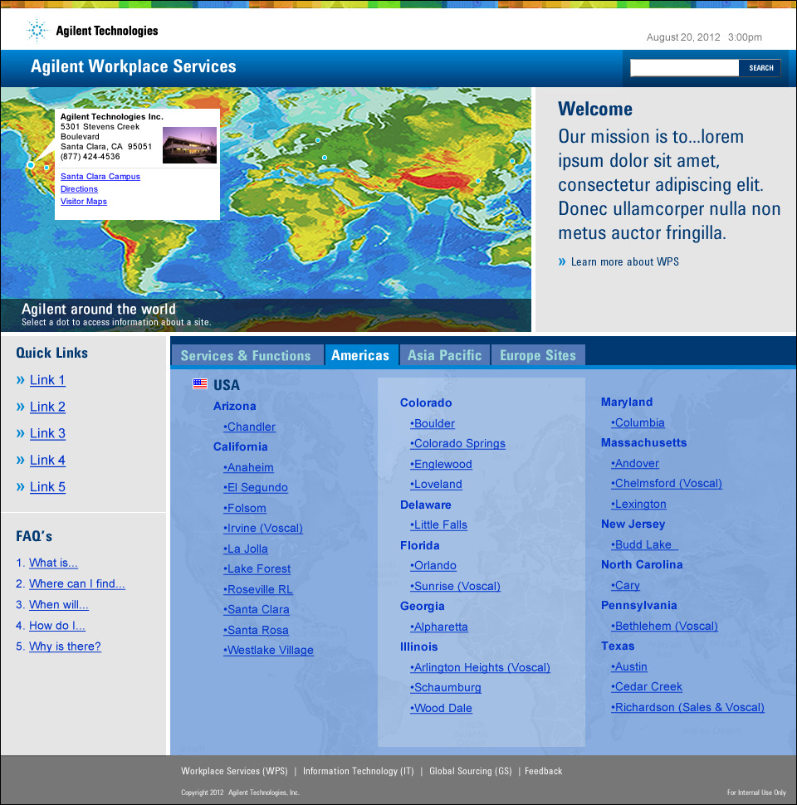Open the Asia Pacific tab

click(x=445, y=355)
